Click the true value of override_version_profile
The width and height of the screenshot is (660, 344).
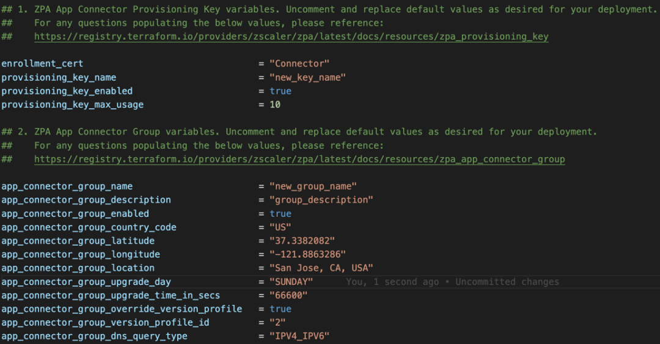(280, 309)
